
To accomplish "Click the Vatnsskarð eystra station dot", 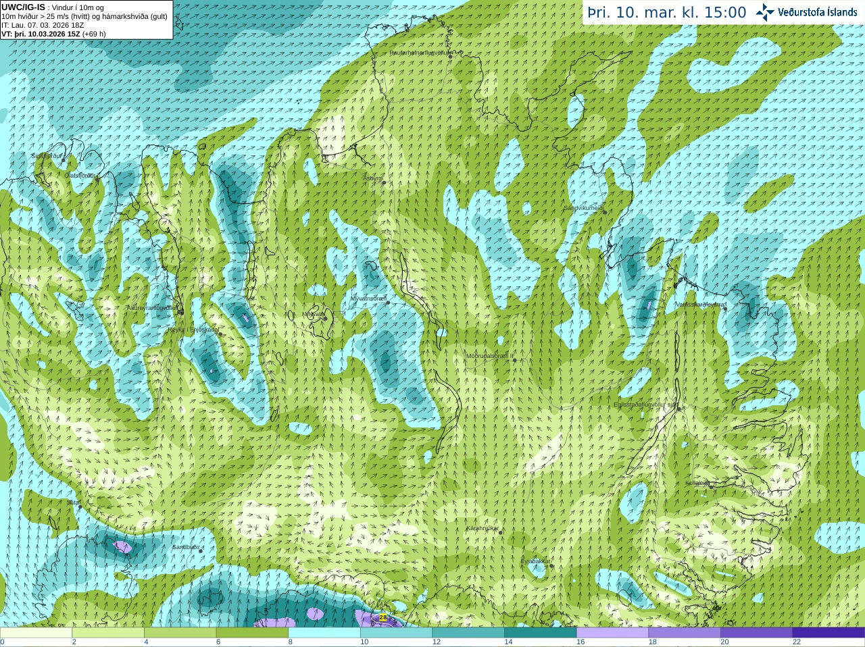I will (x=725, y=308).
